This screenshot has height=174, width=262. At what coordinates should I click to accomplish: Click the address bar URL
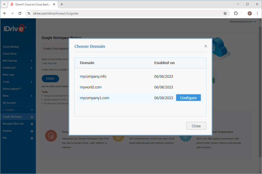56,14
